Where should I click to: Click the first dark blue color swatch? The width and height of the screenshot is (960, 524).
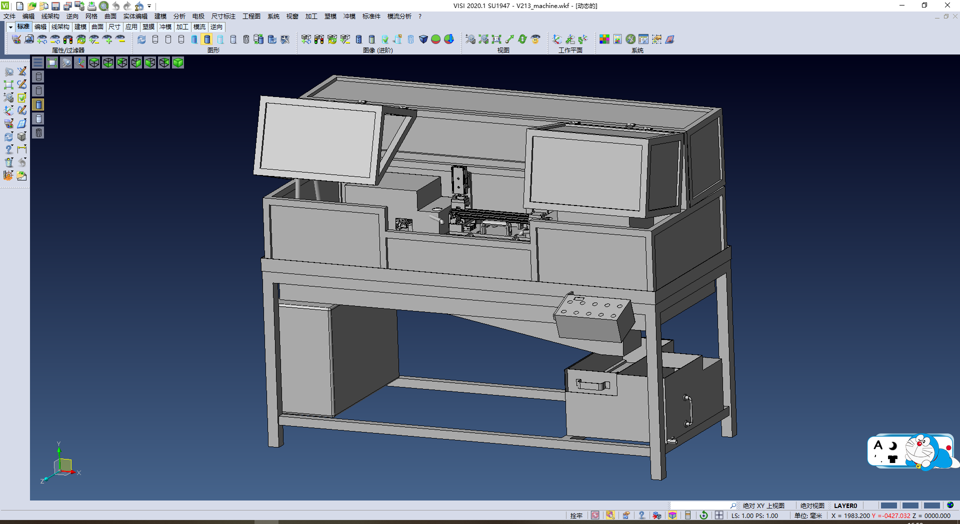(x=888, y=505)
